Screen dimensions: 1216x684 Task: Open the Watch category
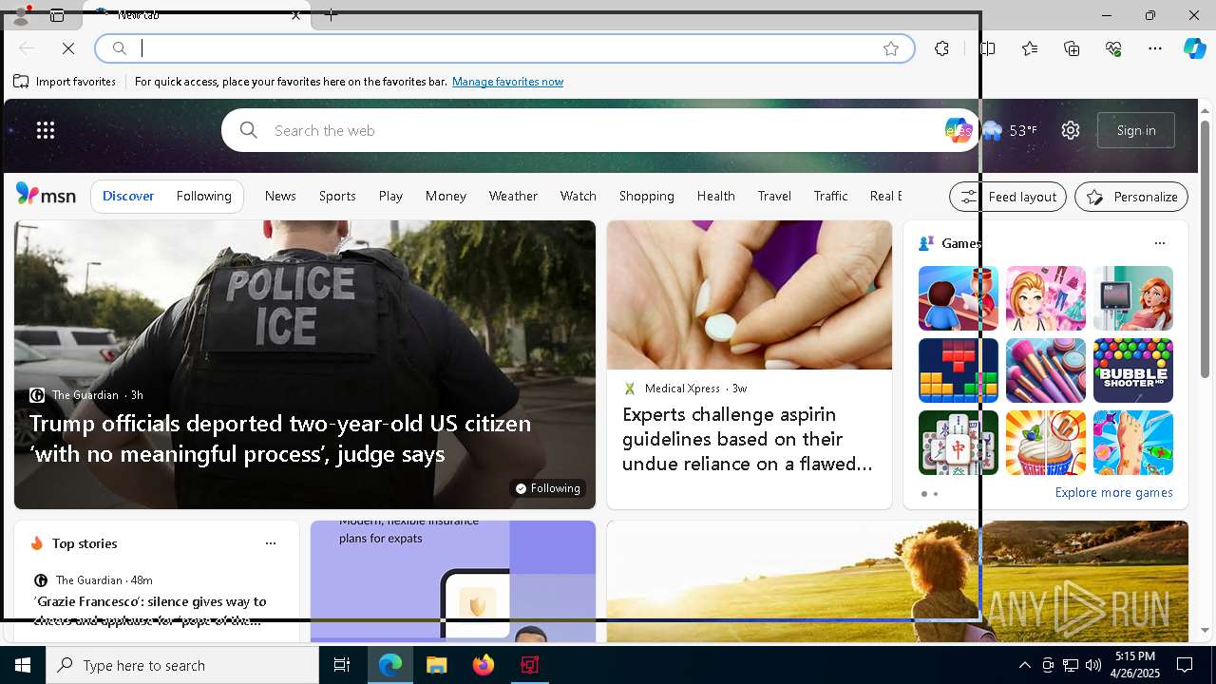pyautogui.click(x=578, y=196)
